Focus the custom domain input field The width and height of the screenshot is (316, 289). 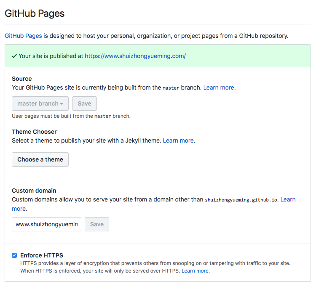46,224
